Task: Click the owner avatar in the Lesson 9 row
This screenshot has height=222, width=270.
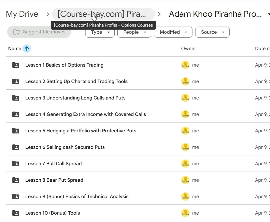Action: [x=185, y=197]
